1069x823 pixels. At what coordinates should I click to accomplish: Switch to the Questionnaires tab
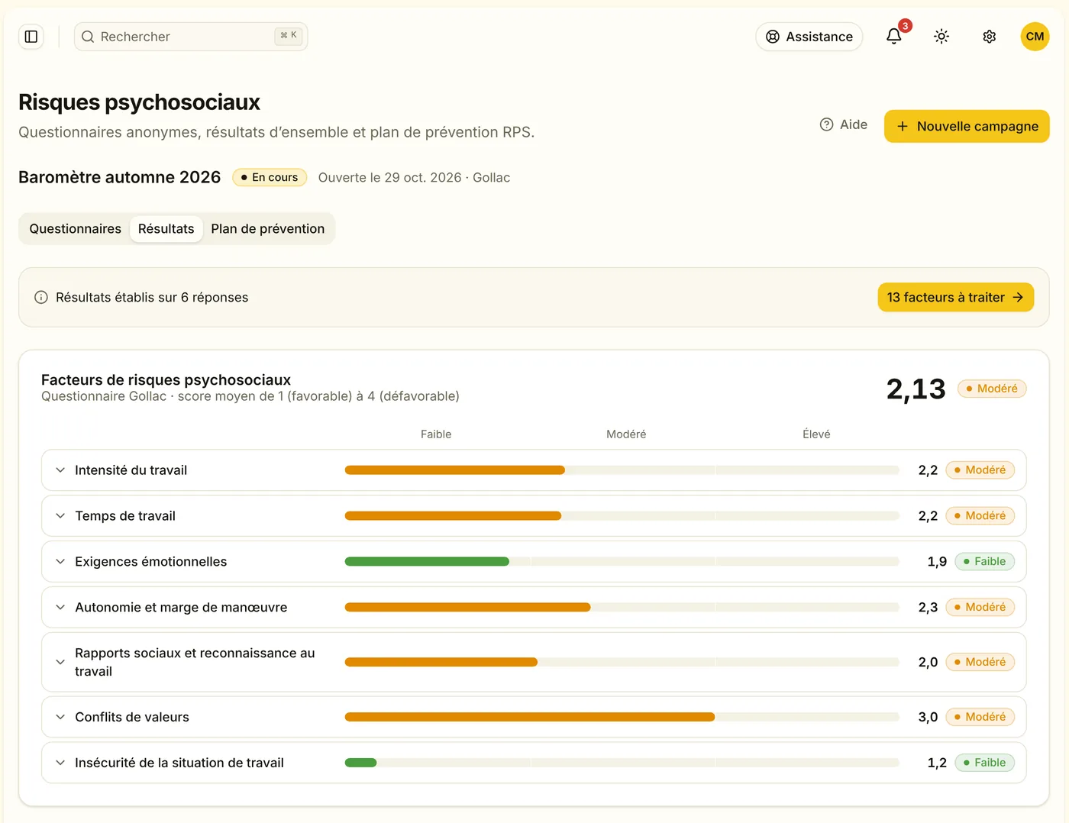coord(75,229)
